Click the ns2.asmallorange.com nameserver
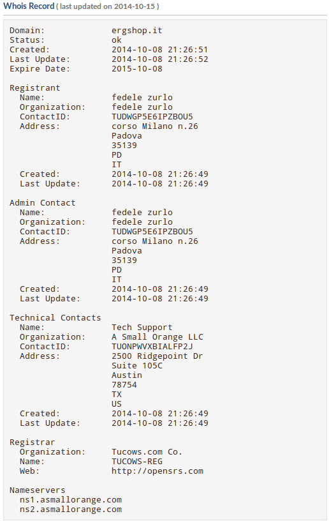Viewport: 329px width, 521px height. tap(71, 510)
